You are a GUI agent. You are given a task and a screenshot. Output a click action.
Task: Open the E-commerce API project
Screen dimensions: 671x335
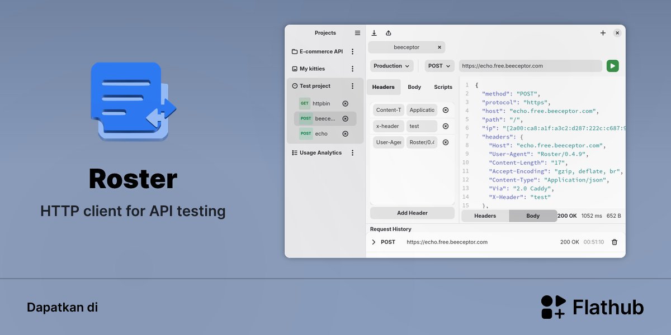point(321,51)
